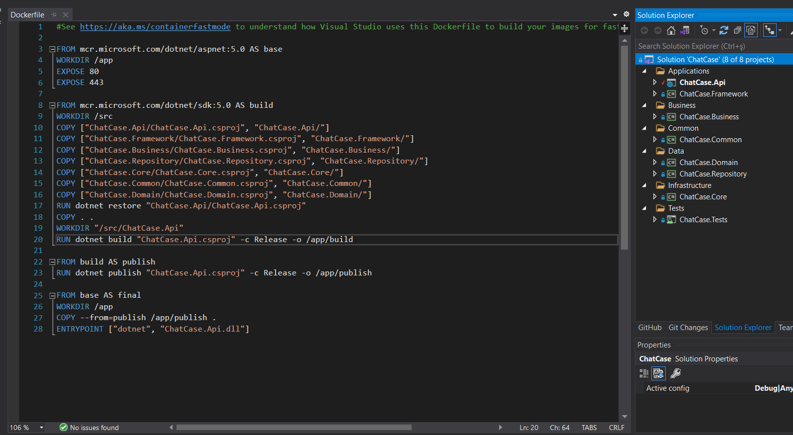Select the Active config property row
Image resolution: width=793 pixels, height=435 pixels.
(x=715, y=388)
